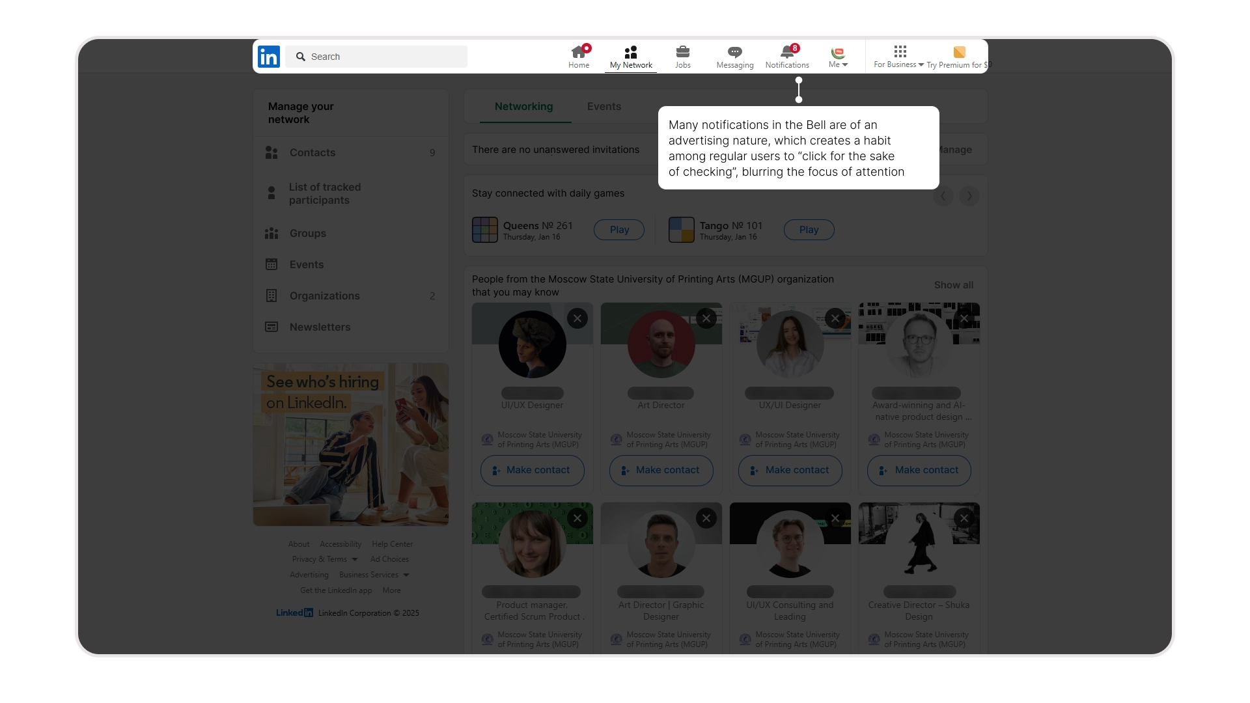The height and width of the screenshot is (703, 1250).
Task: Dismiss the Art Director suggestion card
Action: coord(706,318)
